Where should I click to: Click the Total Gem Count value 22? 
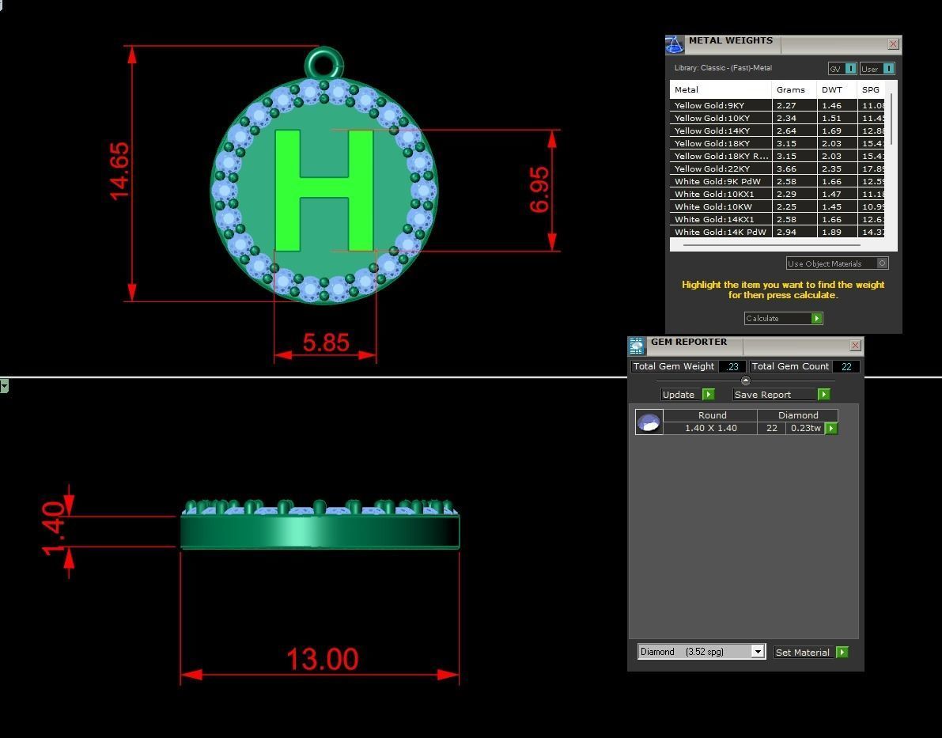tap(846, 366)
